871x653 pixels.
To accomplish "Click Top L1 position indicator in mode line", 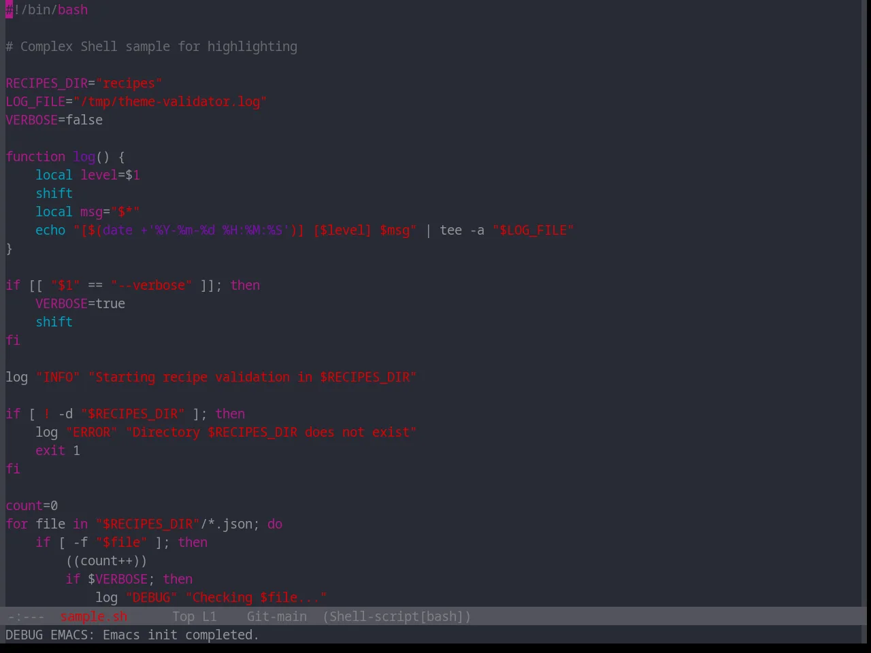I will tap(195, 617).
